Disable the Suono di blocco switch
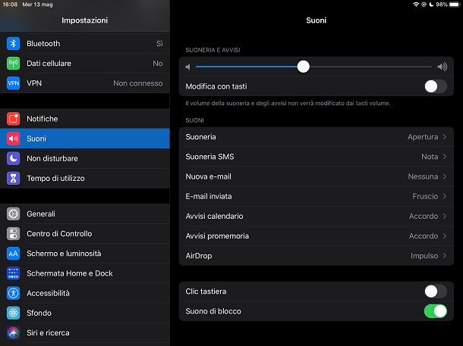Screen dimensions: 463x346 pos(436,311)
